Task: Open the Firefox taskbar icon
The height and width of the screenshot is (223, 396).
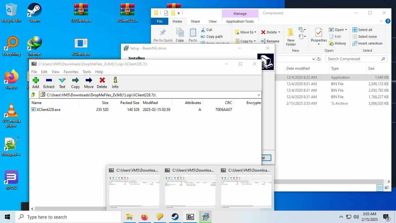Action: click(x=144, y=217)
